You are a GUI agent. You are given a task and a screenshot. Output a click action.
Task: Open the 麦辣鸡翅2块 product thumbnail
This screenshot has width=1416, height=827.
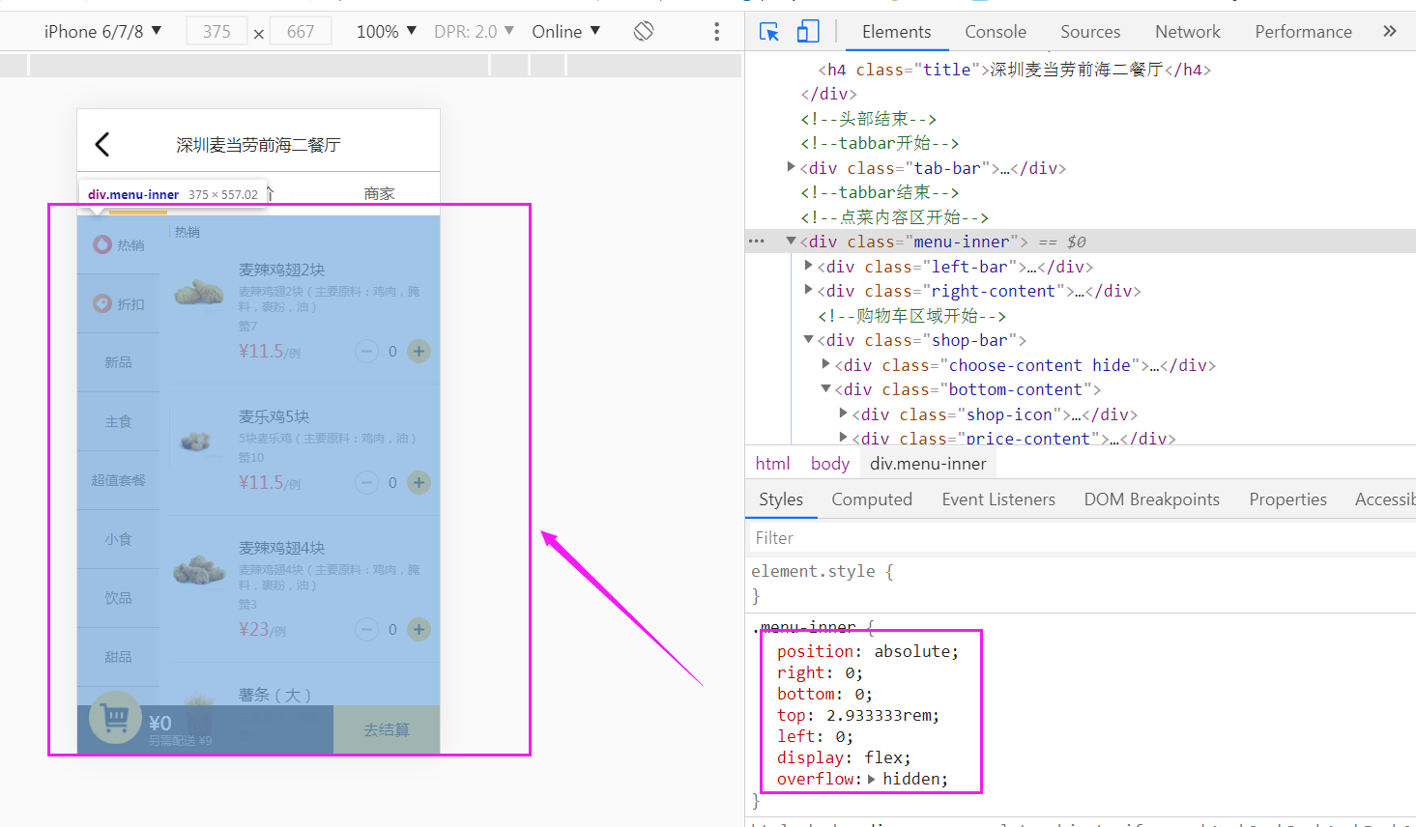[198, 293]
